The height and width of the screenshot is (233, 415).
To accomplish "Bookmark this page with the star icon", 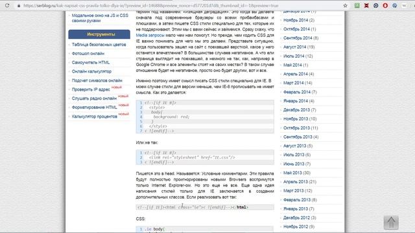I will (x=345, y=6).
